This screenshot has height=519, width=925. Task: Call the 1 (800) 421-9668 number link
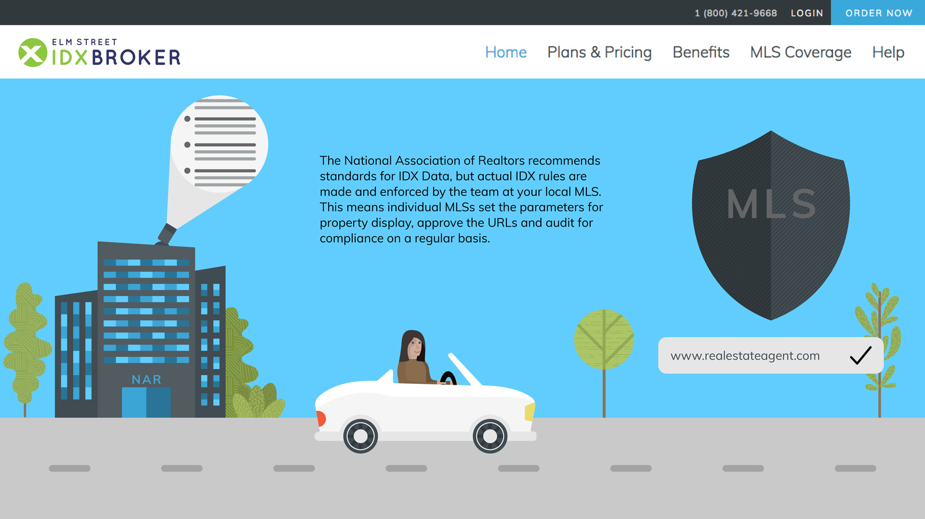pyautogui.click(x=736, y=13)
